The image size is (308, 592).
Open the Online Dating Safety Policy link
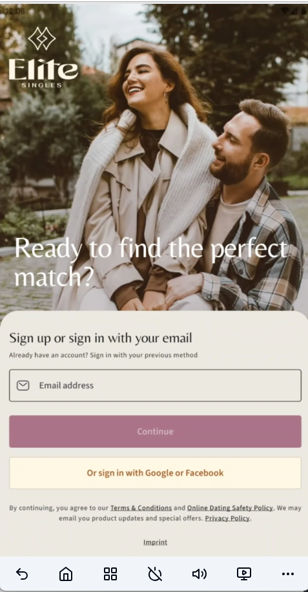pyautogui.click(x=230, y=508)
